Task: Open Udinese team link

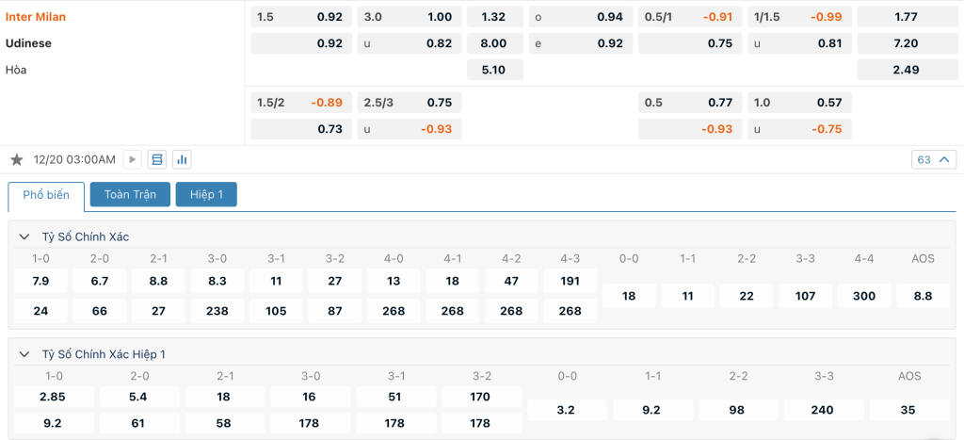Action: click(29, 43)
